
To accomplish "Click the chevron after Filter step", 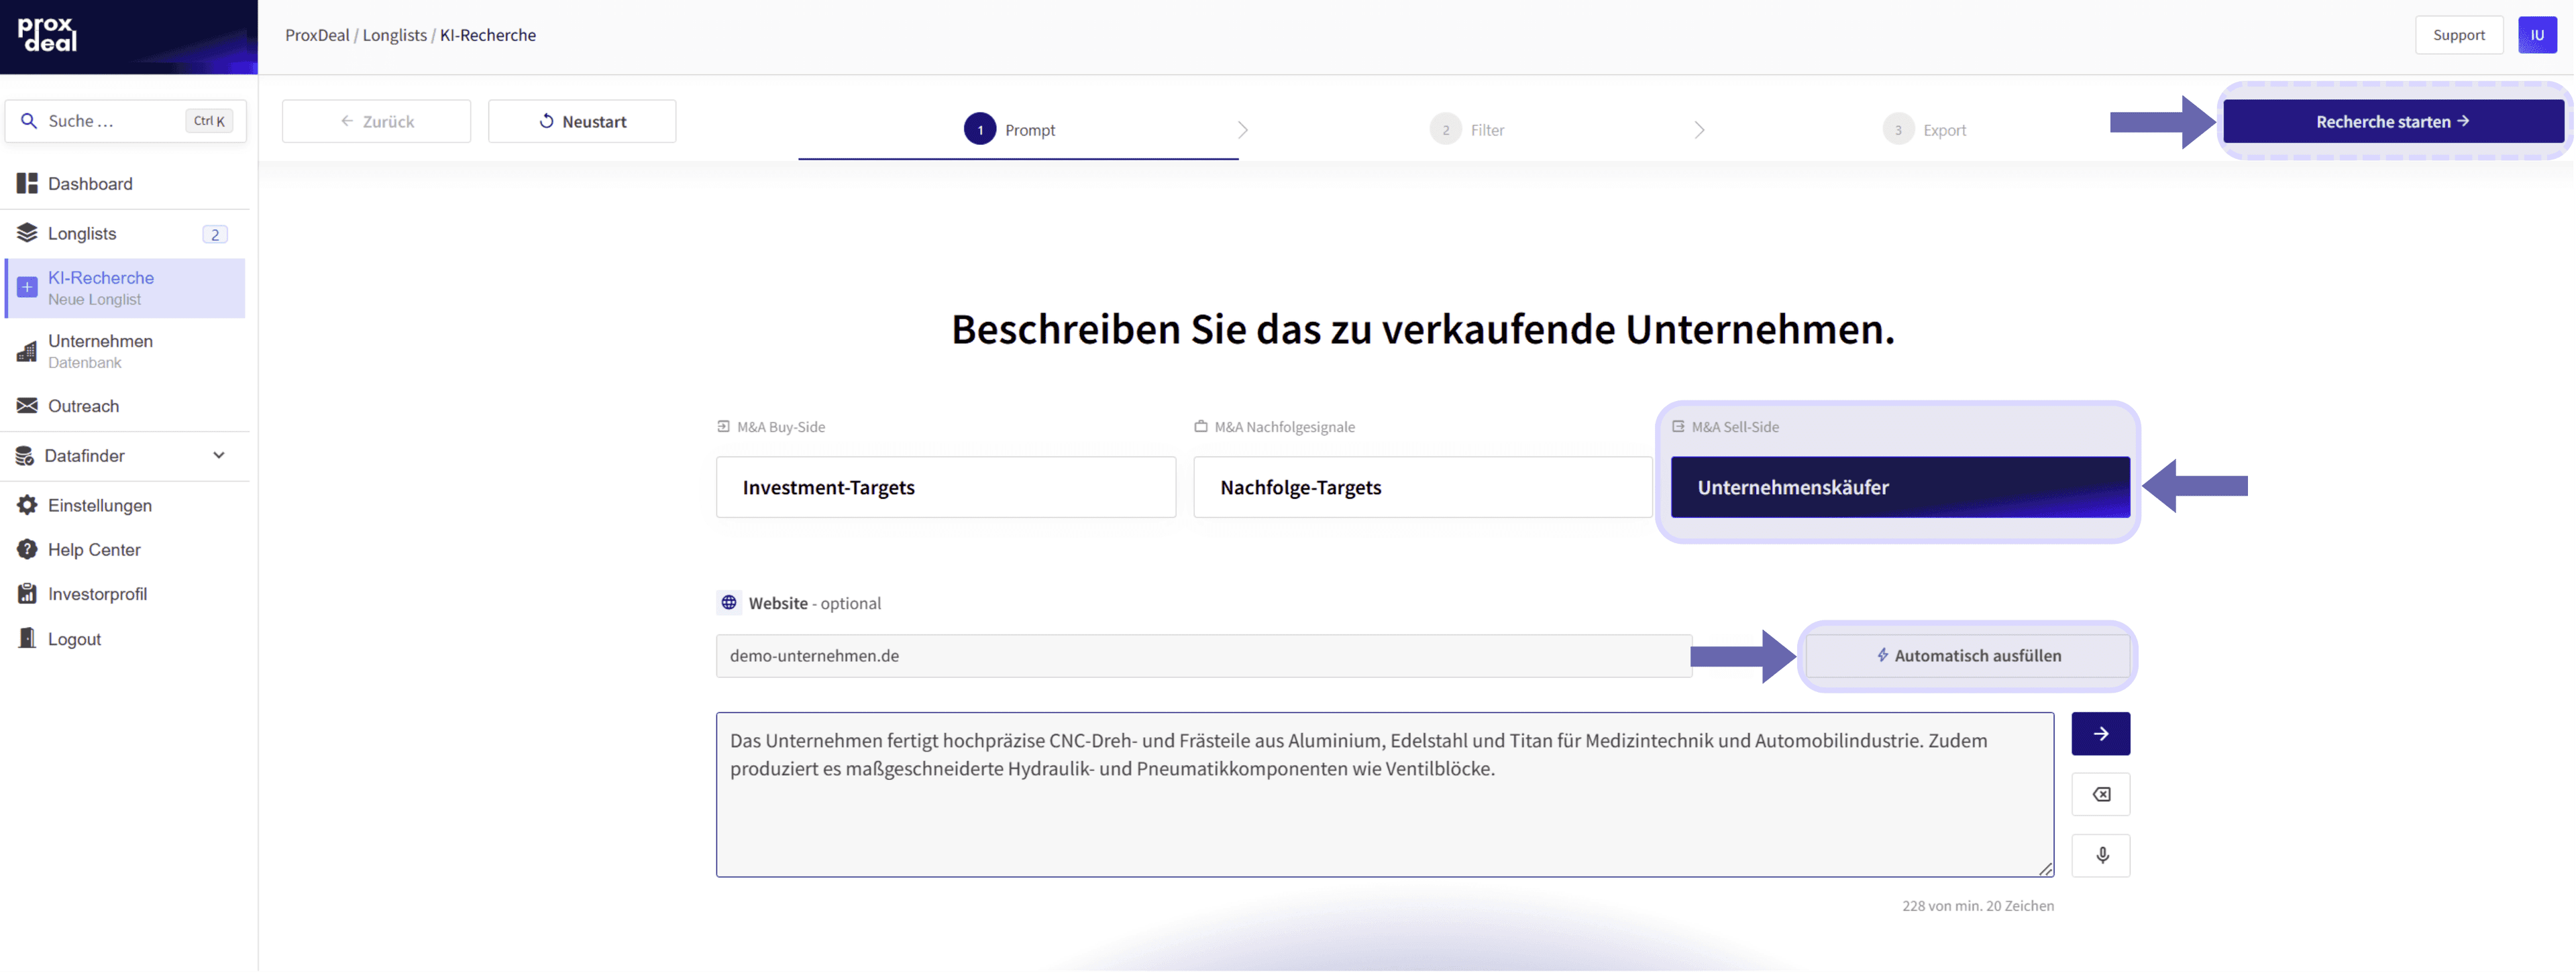I will (1700, 130).
